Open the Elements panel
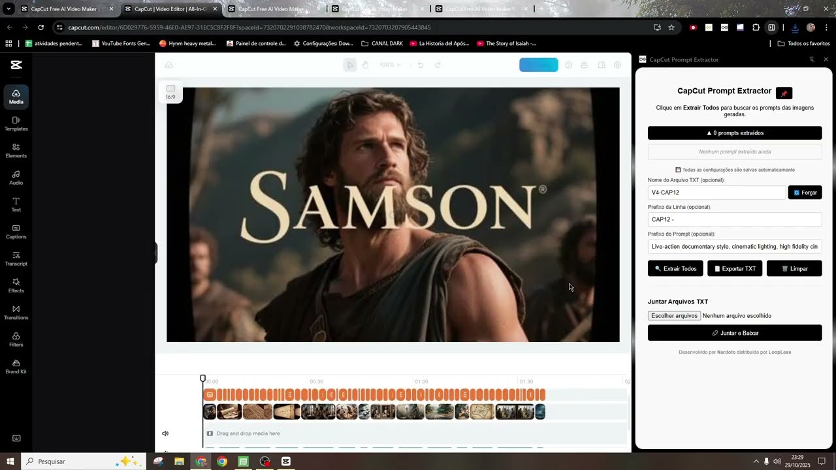 coord(16,151)
